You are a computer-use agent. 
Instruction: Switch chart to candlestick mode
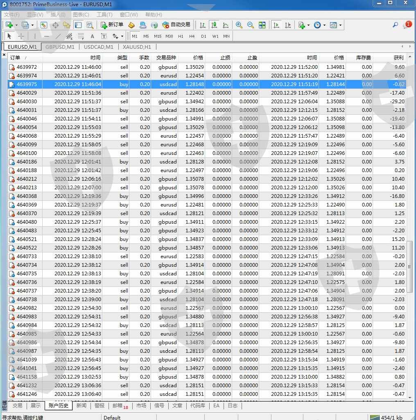pos(214,25)
